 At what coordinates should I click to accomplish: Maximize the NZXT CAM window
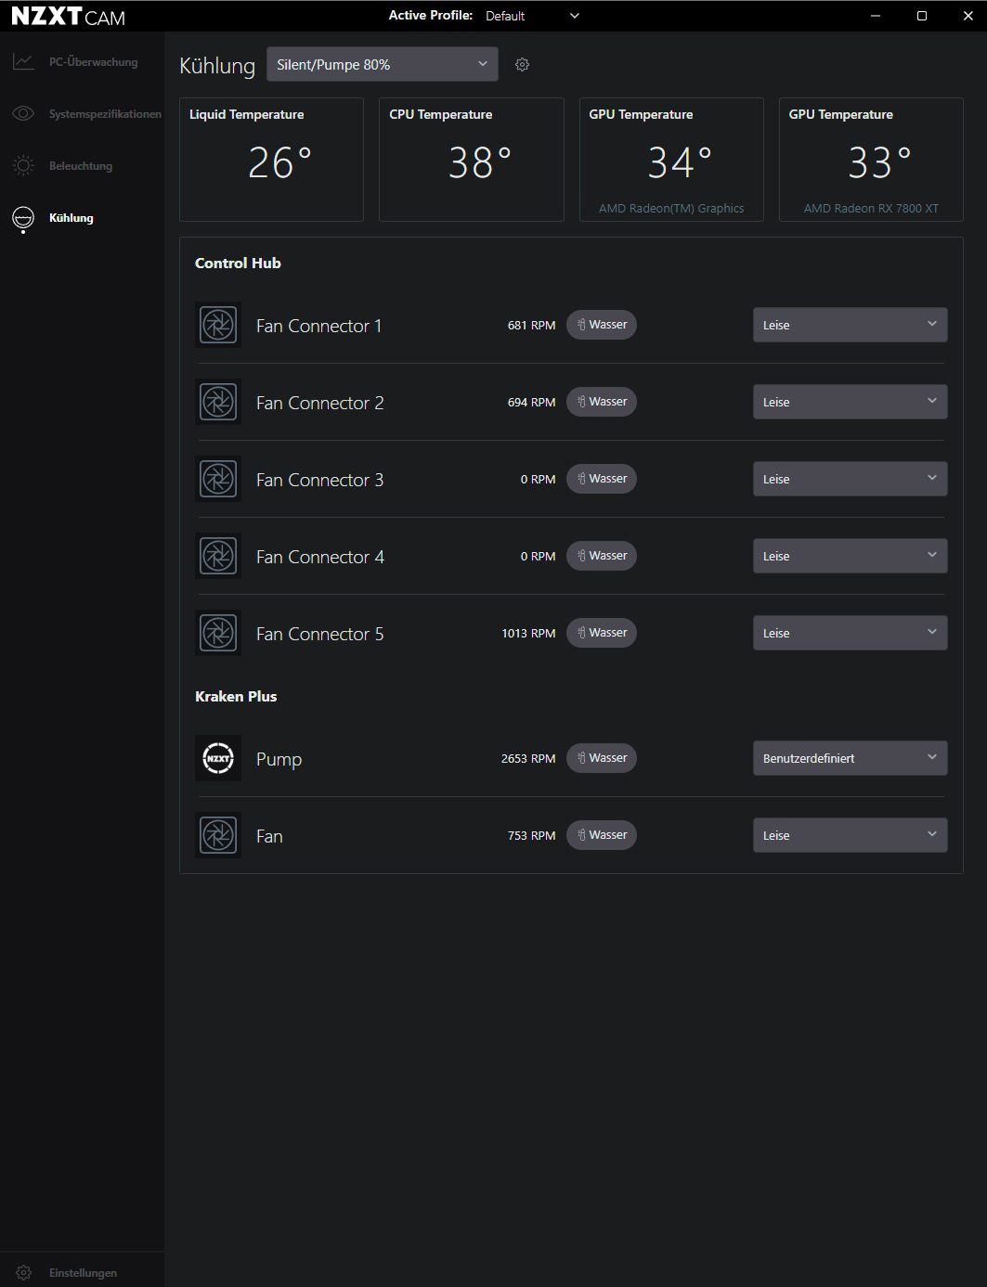(x=922, y=16)
